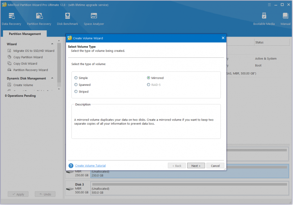The height and width of the screenshot is (205, 293).
Task: Open the Data Recovery tool
Action: coord(11,19)
